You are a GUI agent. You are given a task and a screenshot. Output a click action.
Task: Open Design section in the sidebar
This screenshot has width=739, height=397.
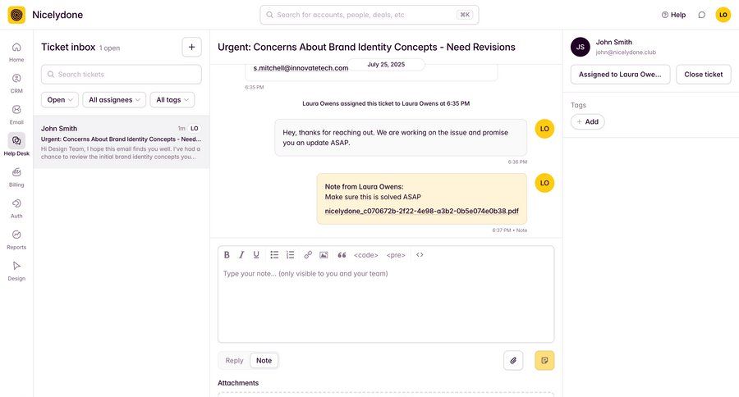[16, 271]
